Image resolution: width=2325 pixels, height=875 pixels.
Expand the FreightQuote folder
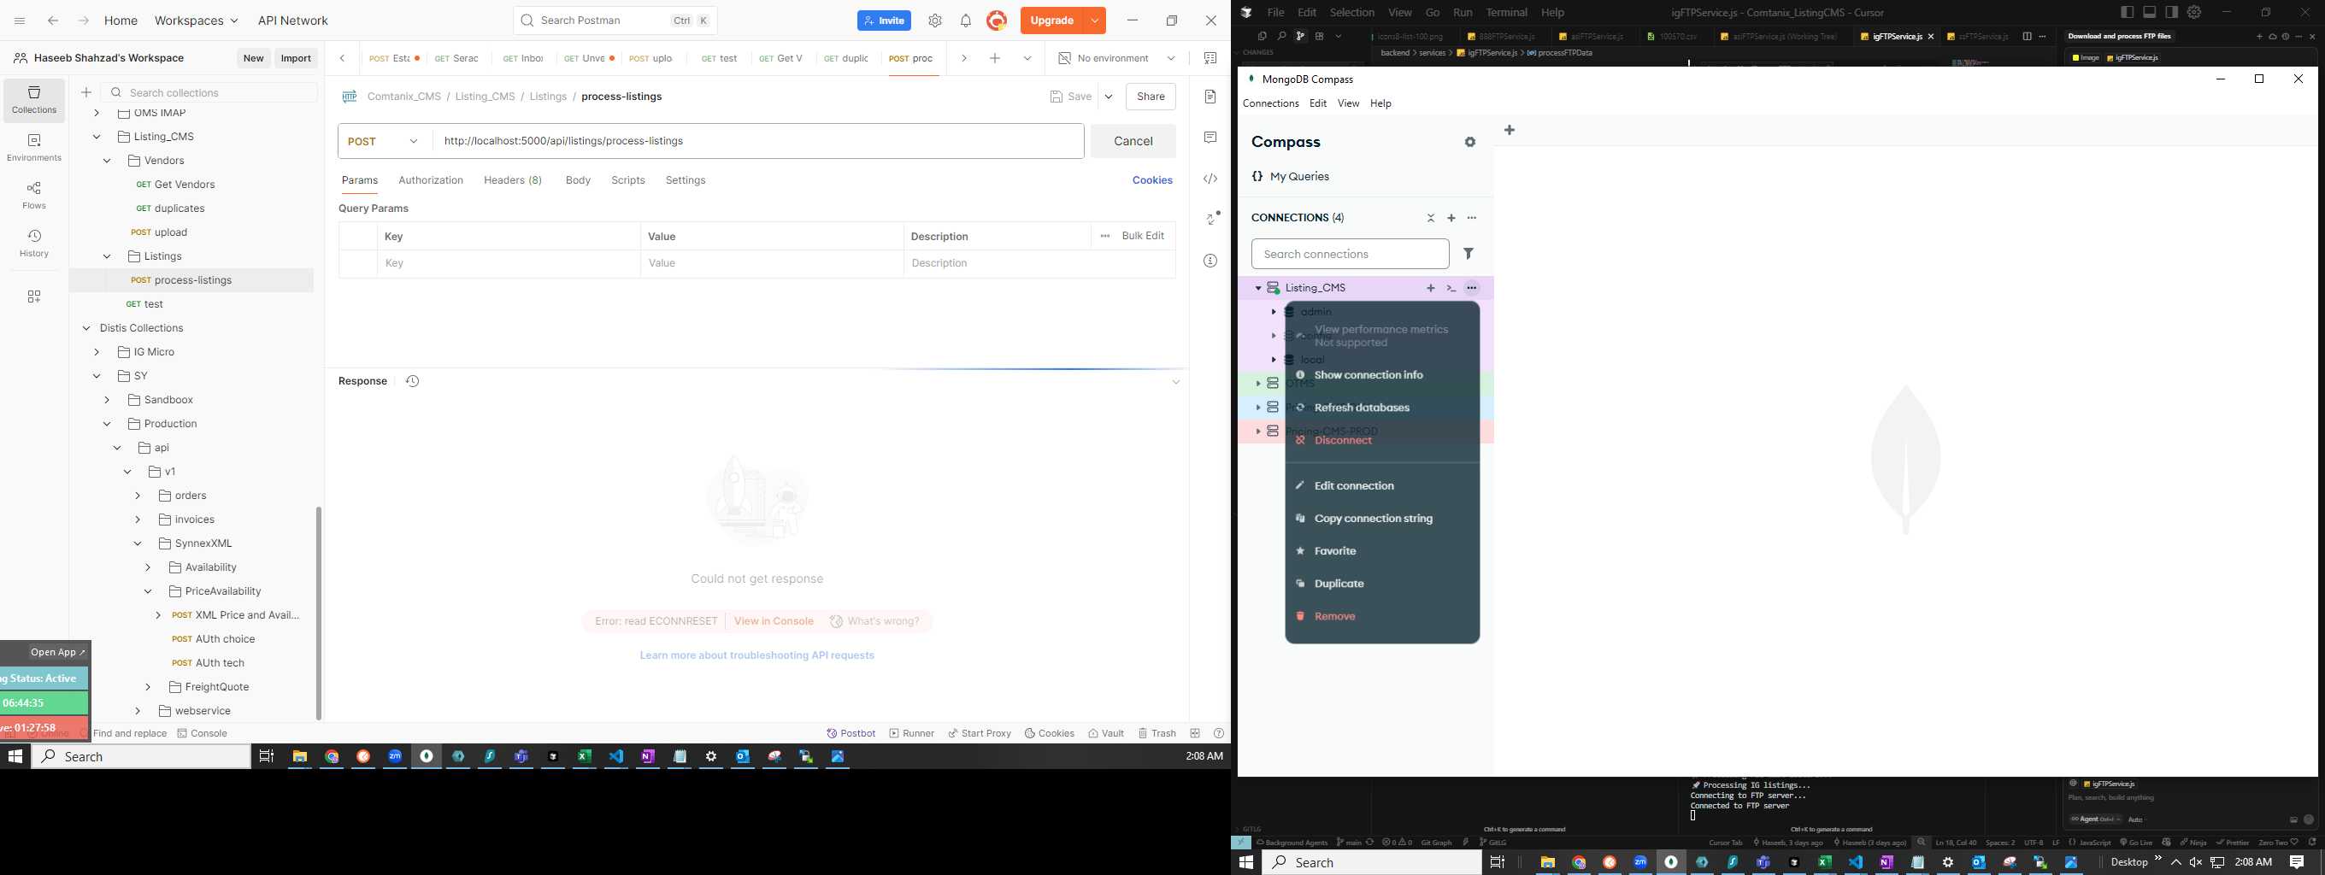coord(148,687)
